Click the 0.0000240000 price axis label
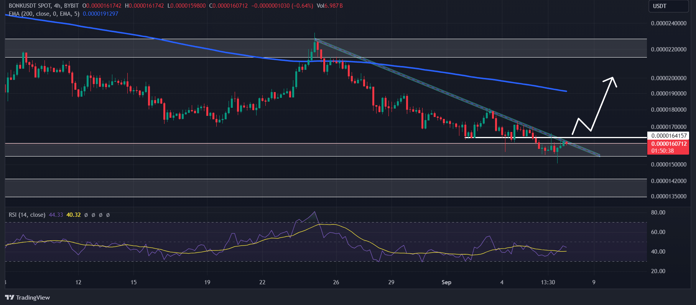This screenshot has height=305, width=696. coord(669,23)
